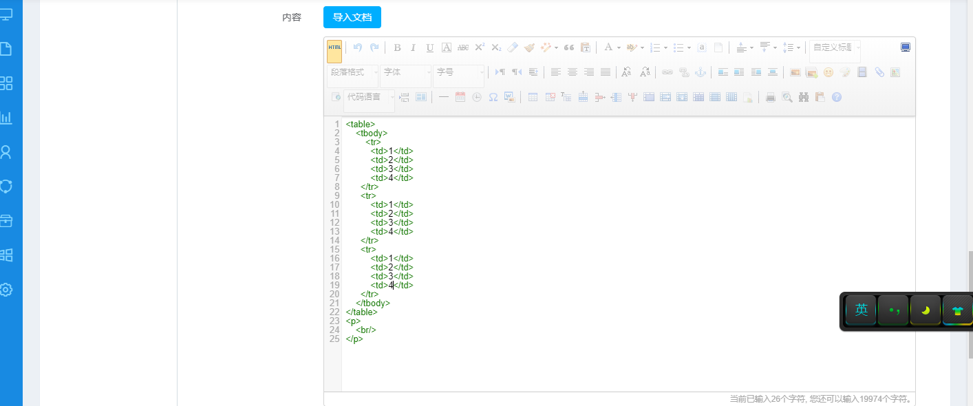Open the settings gear in left sidebar
The height and width of the screenshot is (406, 973).
coord(6,290)
